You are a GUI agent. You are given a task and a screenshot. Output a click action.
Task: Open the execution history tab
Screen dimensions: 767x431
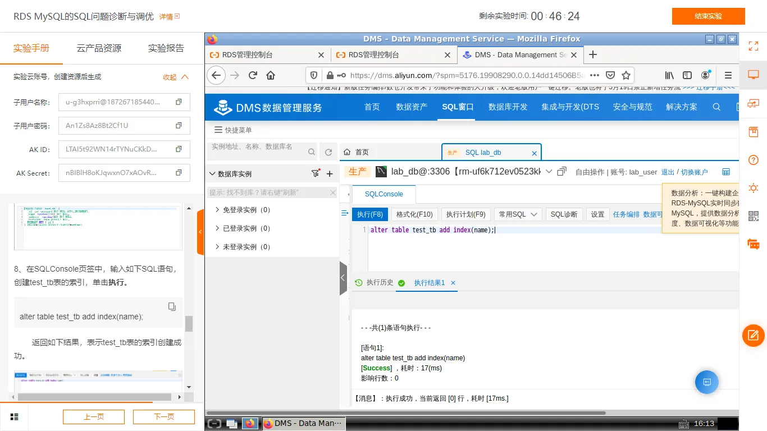[x=375, y=282]
